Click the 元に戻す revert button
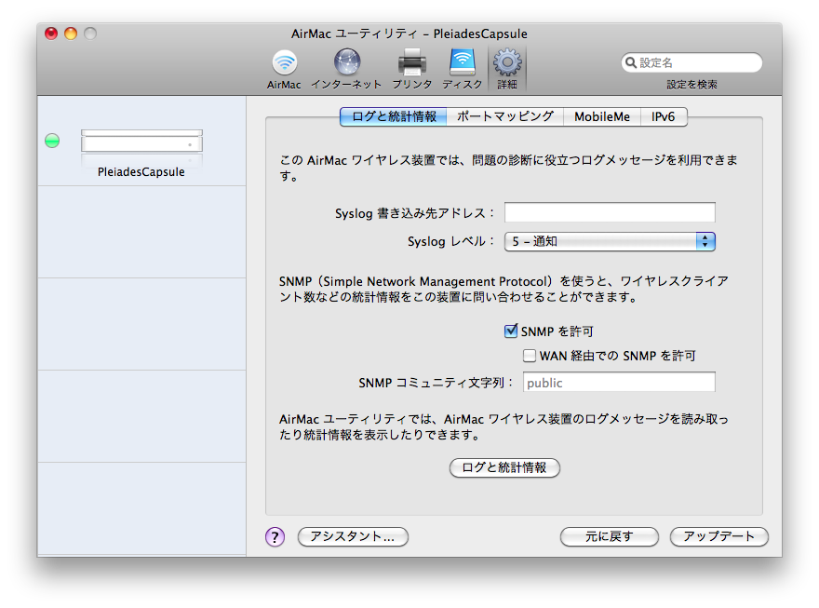This screenshot has height=608, width=819. click(609, 536)
